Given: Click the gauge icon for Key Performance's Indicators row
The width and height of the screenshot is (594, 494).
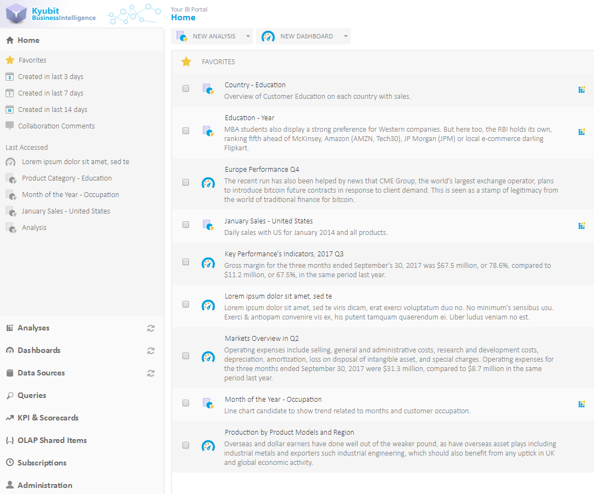Looking at the screenshot, I should click(208, 263).
